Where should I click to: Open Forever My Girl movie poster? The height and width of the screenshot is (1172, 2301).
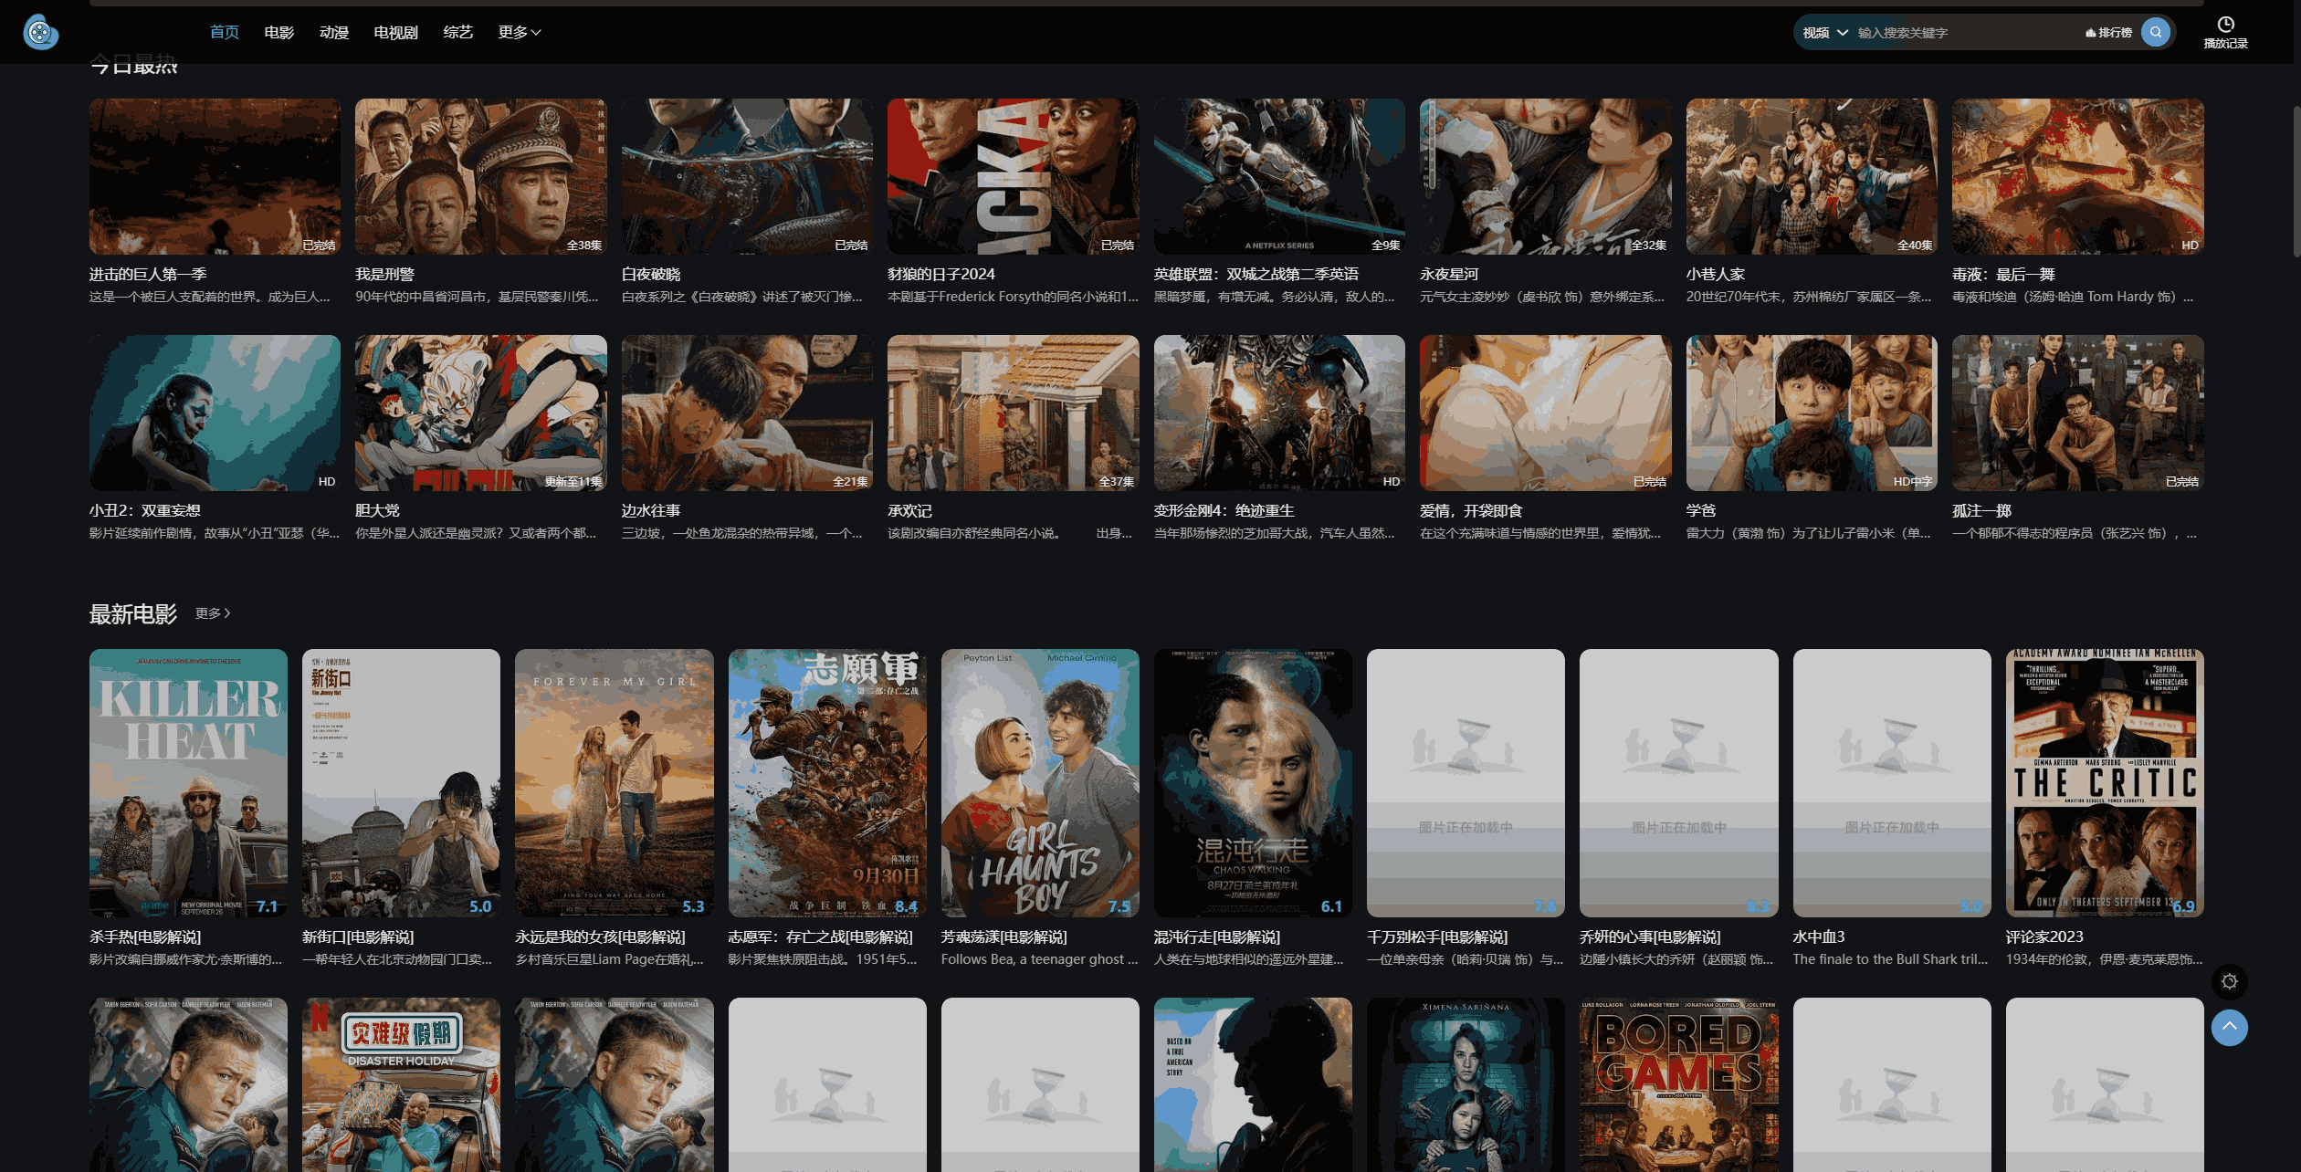pyautogui.click(x=615, y=783)
